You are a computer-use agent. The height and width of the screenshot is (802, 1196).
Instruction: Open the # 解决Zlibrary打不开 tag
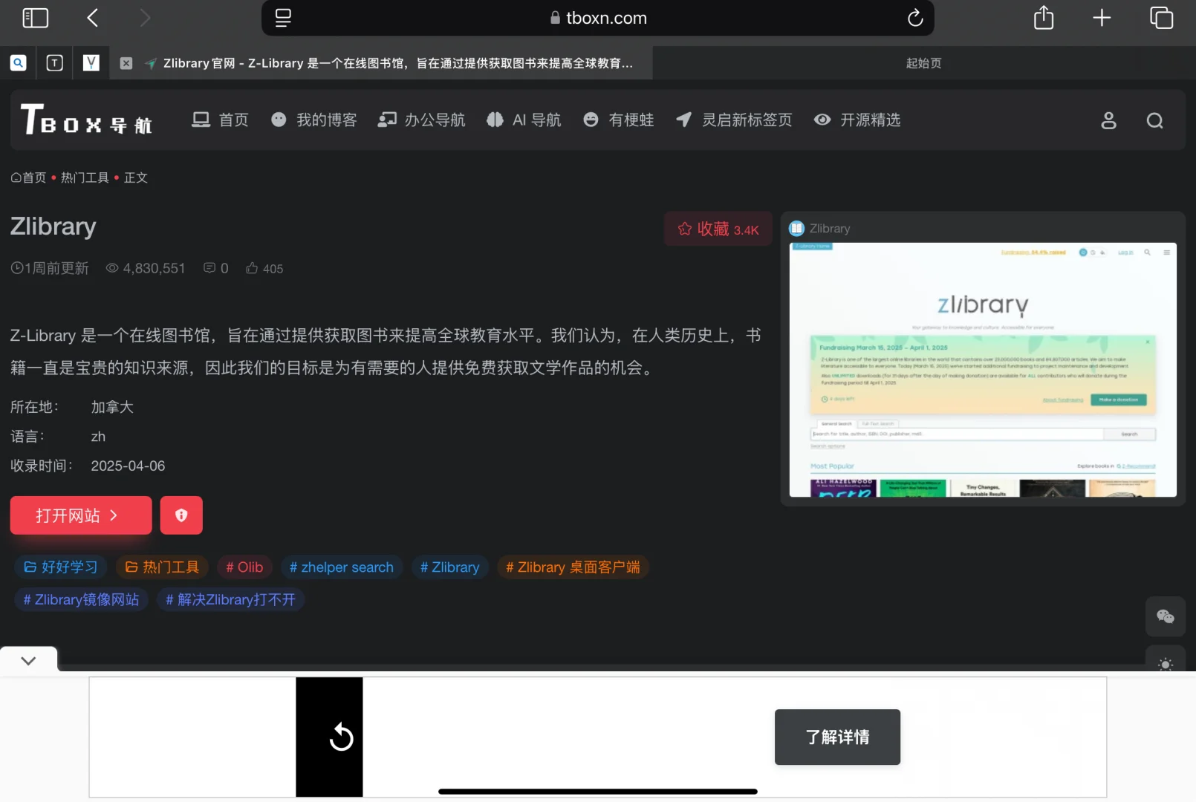pos(230,599)
